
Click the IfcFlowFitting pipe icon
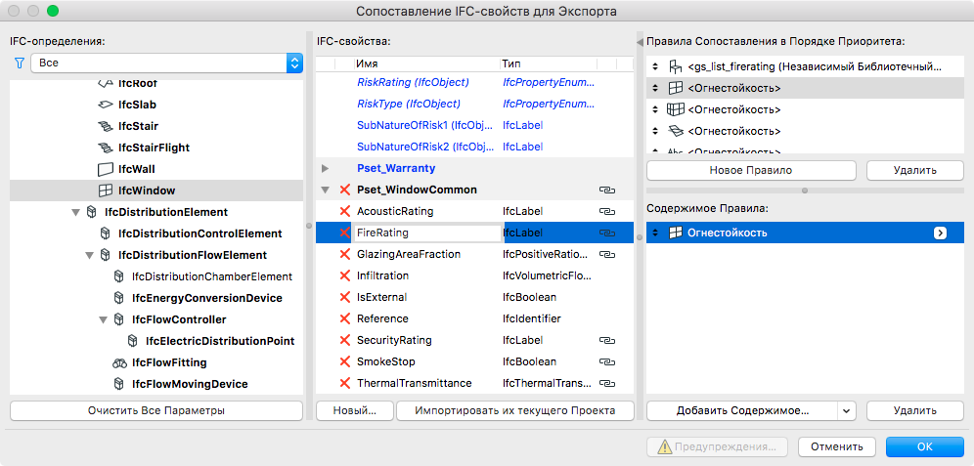(x=118, y=362)
